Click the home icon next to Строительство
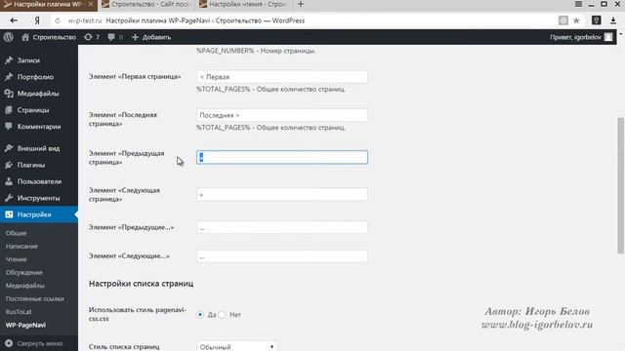Image resolution: width=625 pixels, height=351 pixels. (25, 37)
